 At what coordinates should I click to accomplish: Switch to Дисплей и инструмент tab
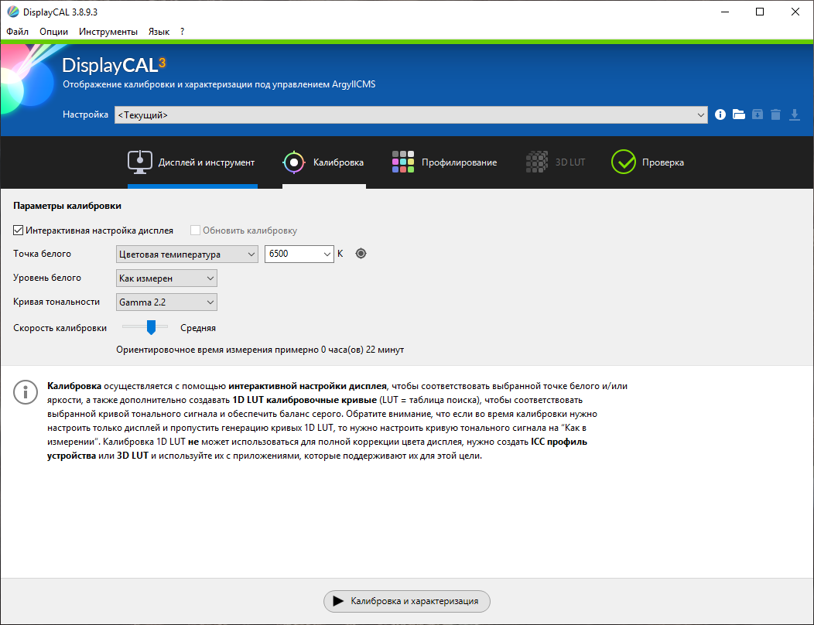[193, 162]
